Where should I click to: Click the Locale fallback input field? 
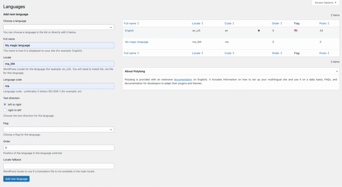59,166
